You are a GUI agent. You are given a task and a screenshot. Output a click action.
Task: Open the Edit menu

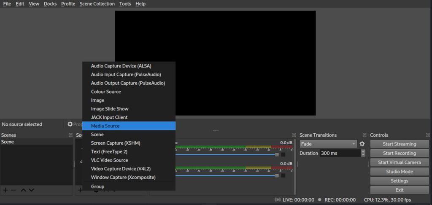[x=20, y=4]
